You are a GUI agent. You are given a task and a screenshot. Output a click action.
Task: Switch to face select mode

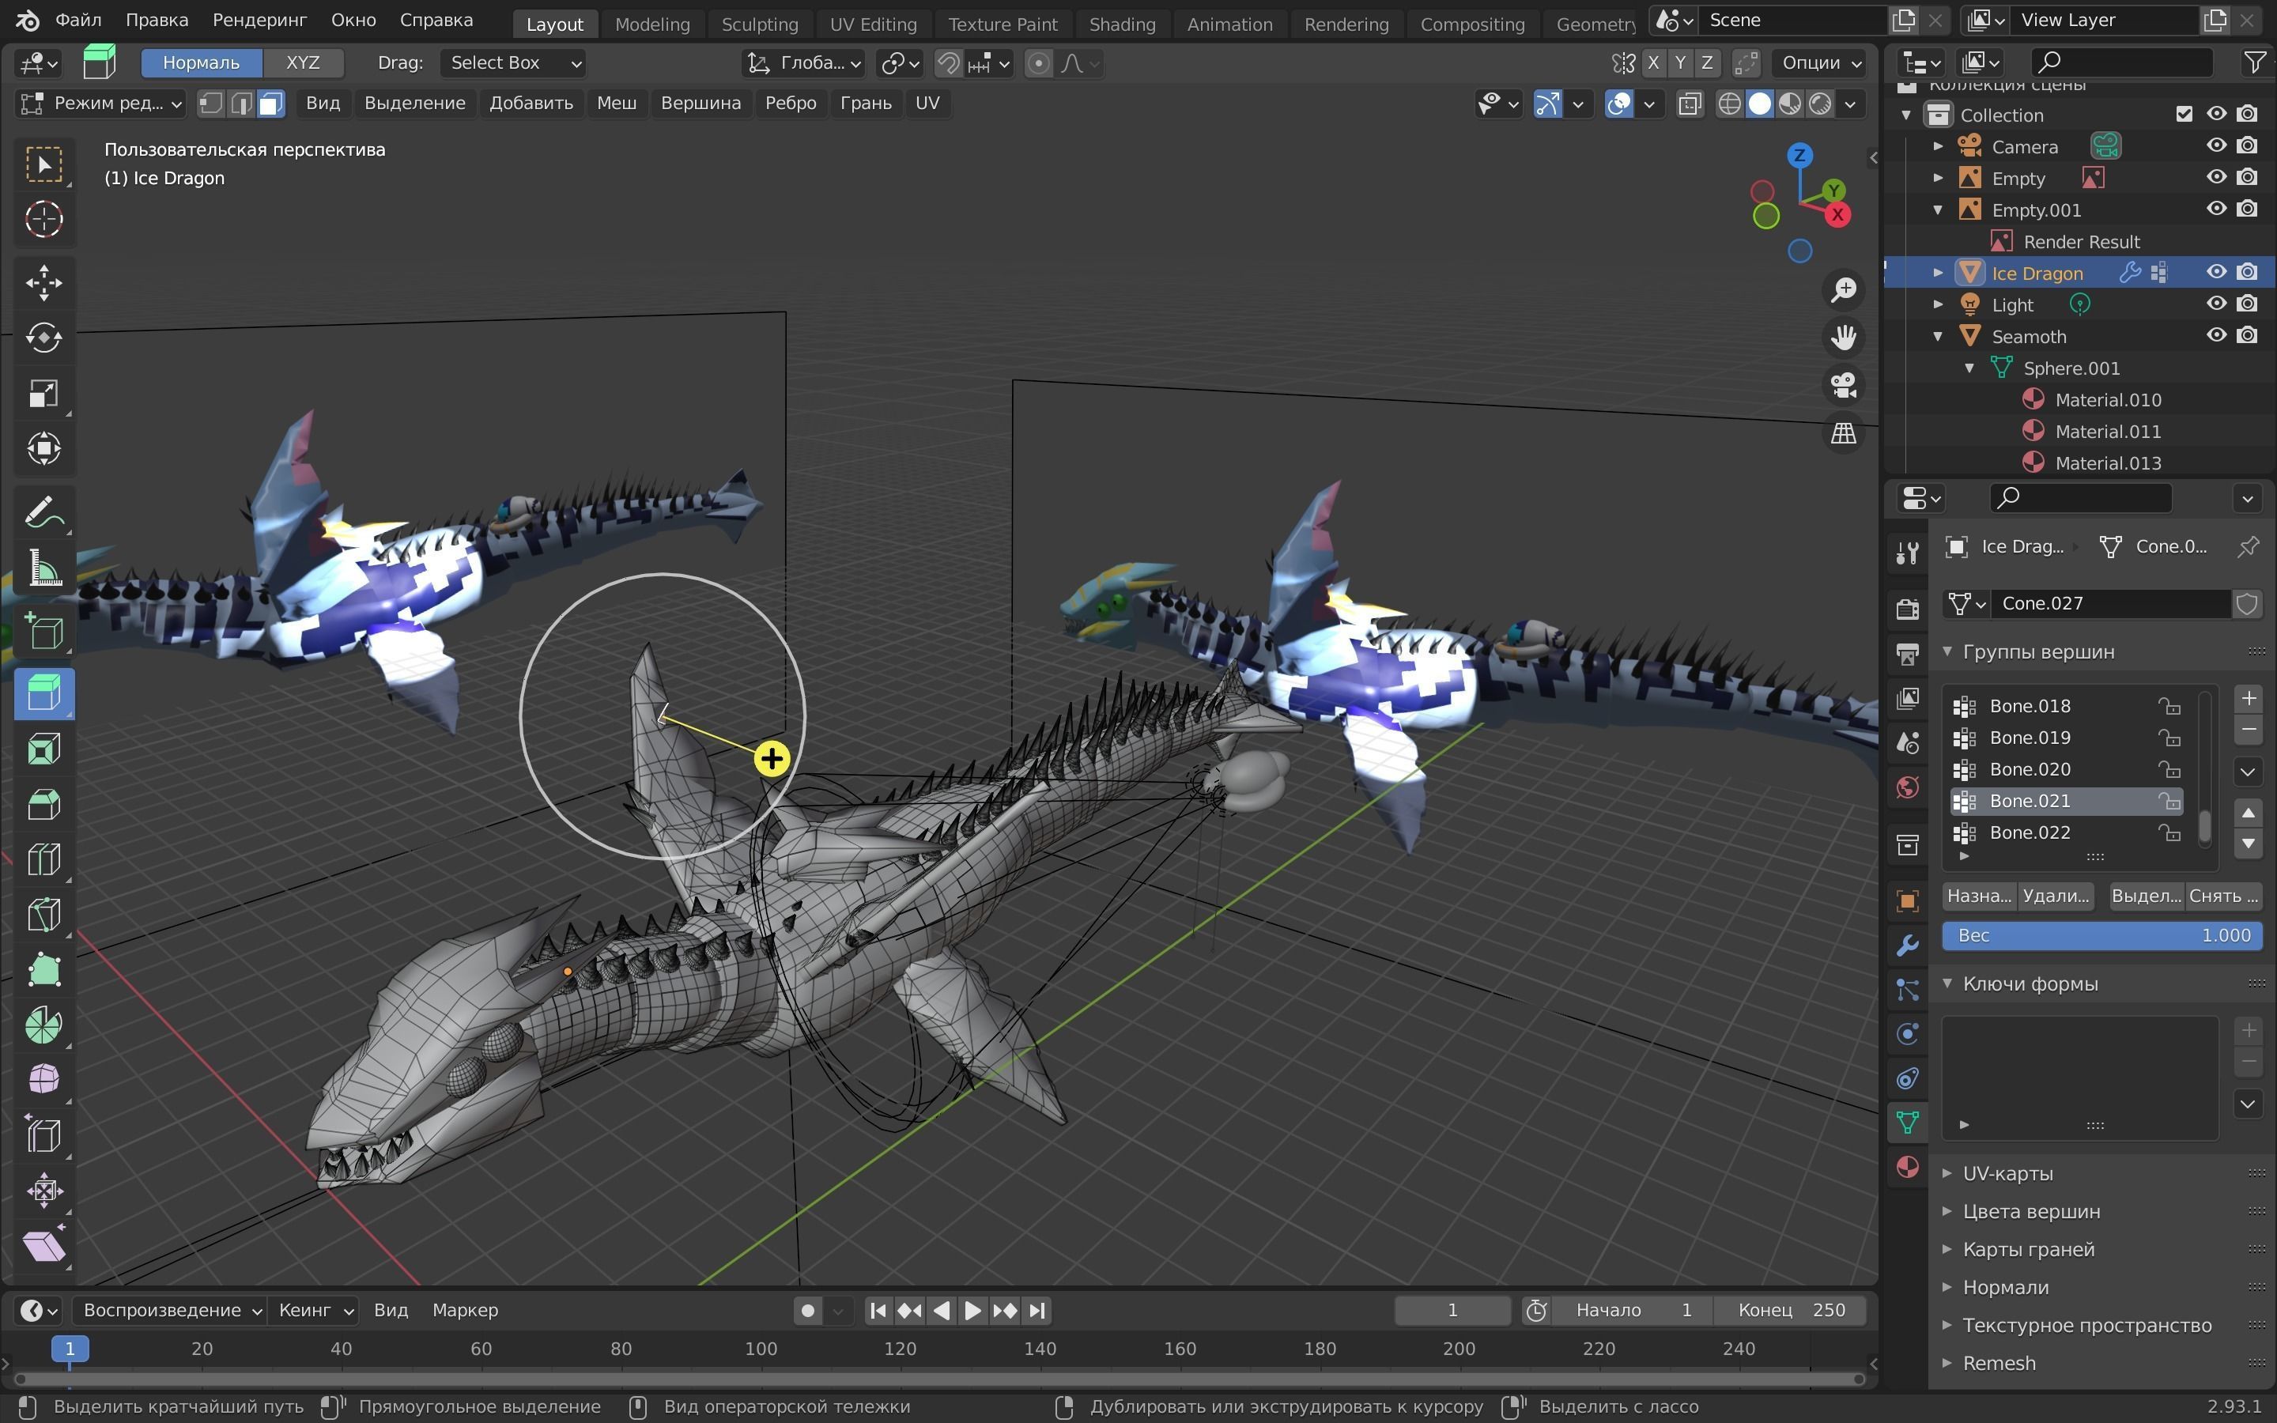click(271, 103)
